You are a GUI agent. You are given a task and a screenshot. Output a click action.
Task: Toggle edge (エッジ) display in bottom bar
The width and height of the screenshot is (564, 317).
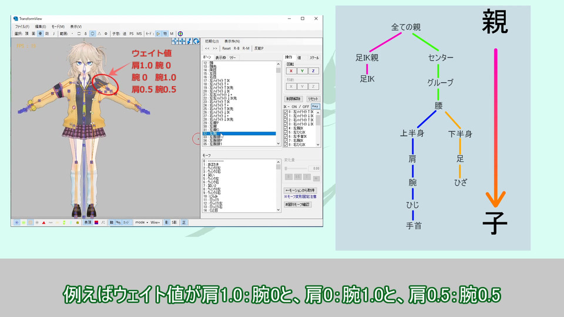pyautogui.click(x=126, y=222)
